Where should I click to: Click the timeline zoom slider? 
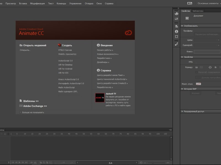[x=156, y=163]
